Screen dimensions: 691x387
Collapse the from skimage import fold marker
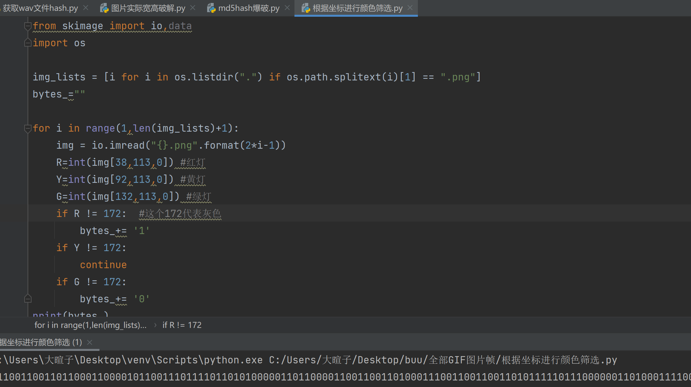(x=28, y=26)
